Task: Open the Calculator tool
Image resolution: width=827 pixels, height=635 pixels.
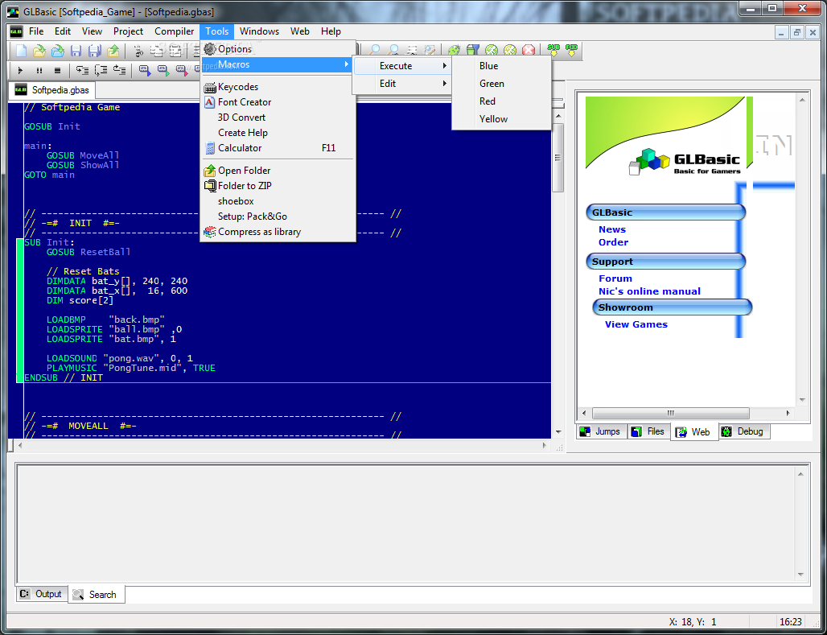Action: point(278,148)
